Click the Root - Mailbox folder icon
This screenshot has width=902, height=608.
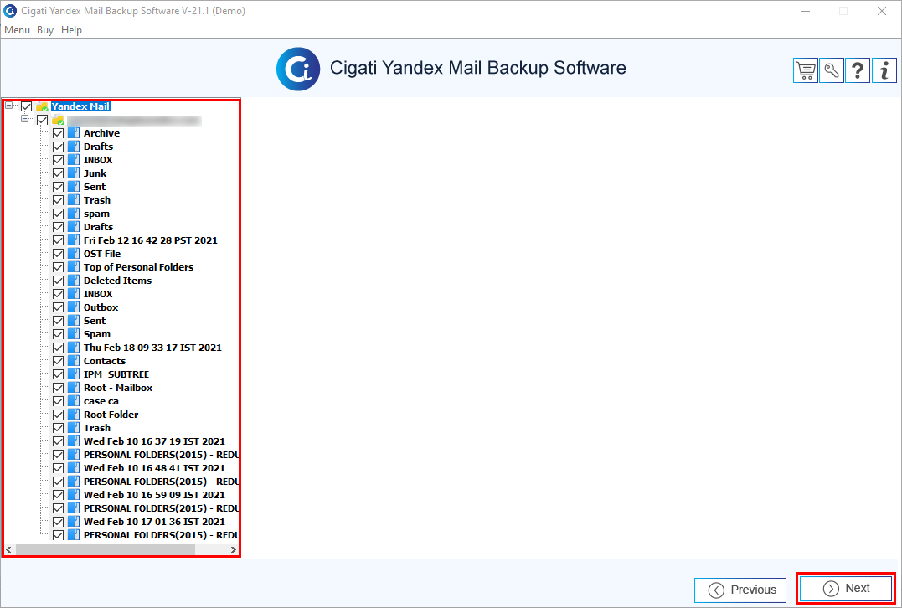click(x=74, y=388)
